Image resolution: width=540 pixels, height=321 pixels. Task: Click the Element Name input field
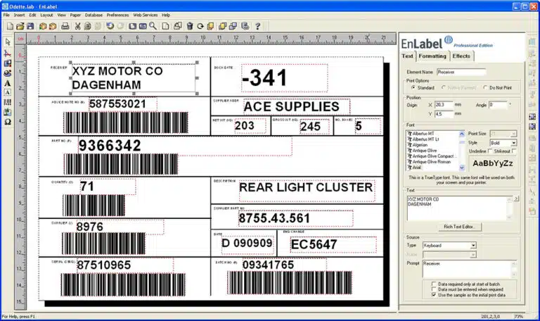click(x=461, y=72)
